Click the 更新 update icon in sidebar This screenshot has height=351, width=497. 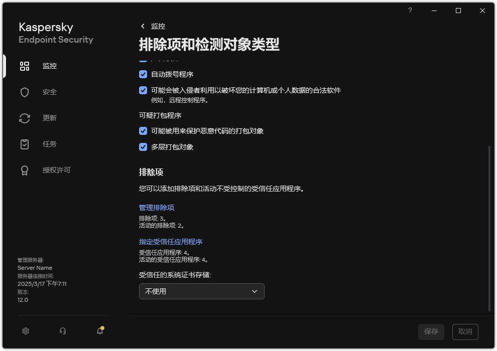pos(25,118)
